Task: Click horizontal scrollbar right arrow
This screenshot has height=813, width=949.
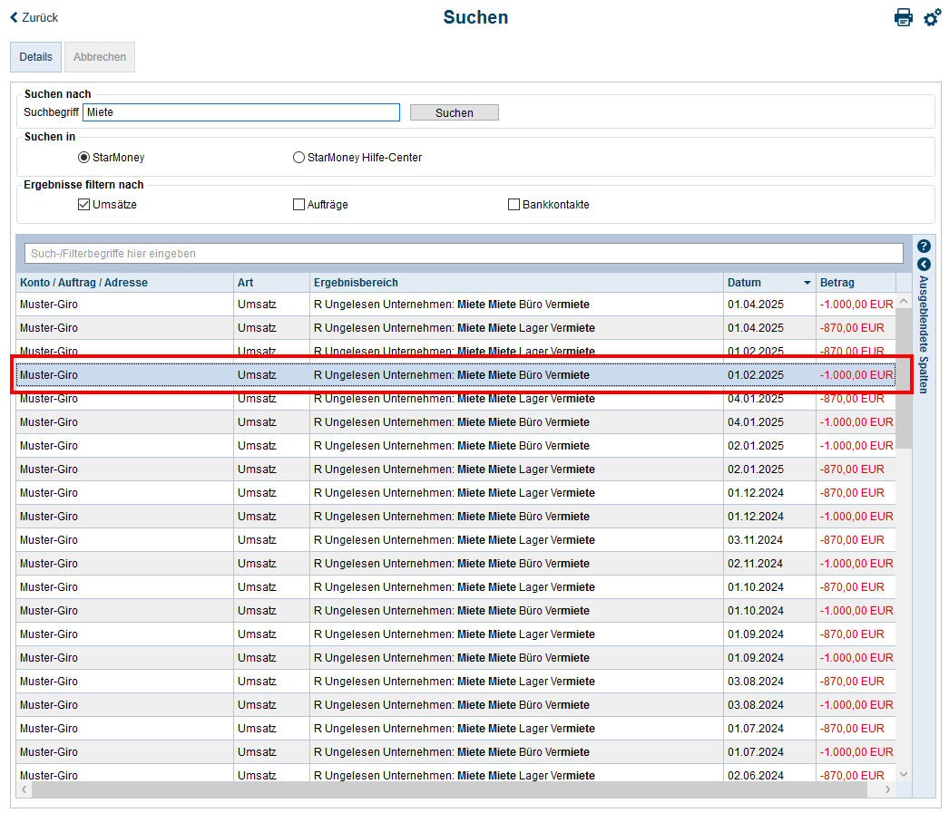Action: pyautogui.click(x=887, y=789)
